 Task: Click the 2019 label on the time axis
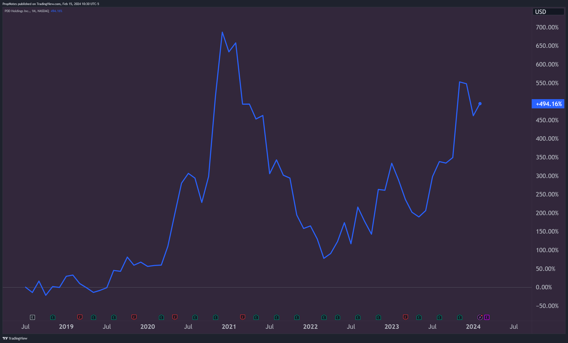pos(66,327)
